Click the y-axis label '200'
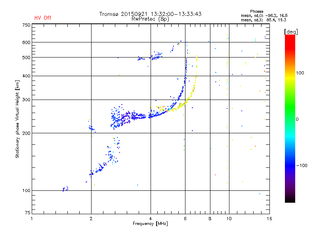The width and height of the screenshot is (317, 238). pyautogui.click(x=26, y=133)
